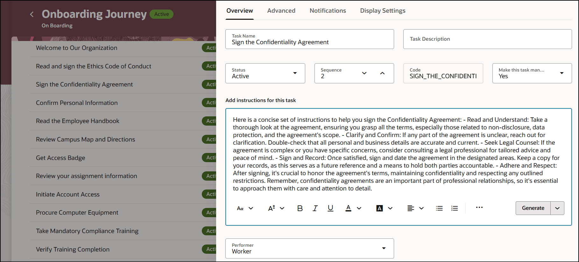Click the Task Name input field
Viewport: 579px width, 262px height.
pyautogui.click(x=309, y=39)
